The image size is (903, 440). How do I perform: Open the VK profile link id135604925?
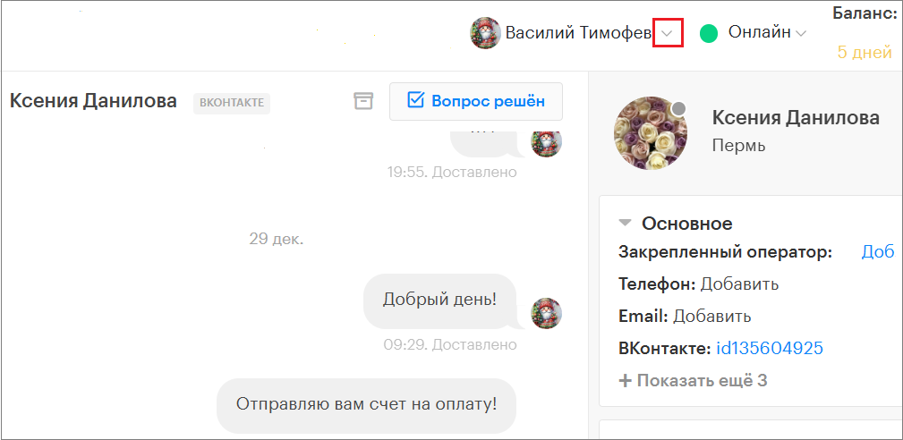pyautogui.click(x=769, y=348)
